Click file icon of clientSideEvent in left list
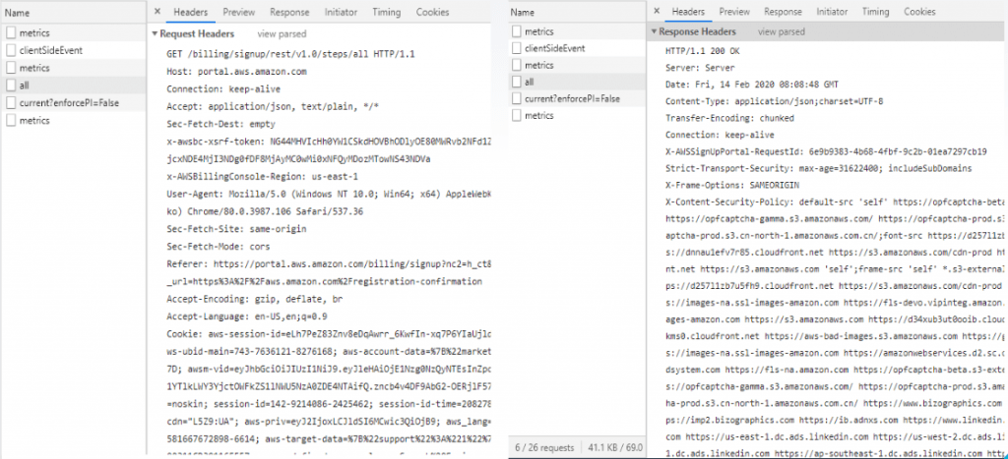Image resolution: width=1008 pixels, height=459 pixels. pyautogui.click(x=12, y=50)
